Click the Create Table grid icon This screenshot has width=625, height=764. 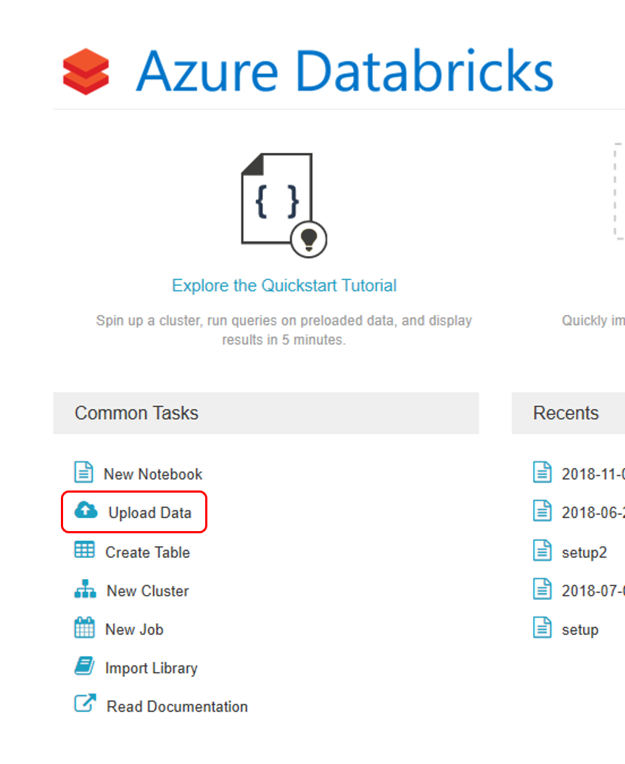(84, 550)
